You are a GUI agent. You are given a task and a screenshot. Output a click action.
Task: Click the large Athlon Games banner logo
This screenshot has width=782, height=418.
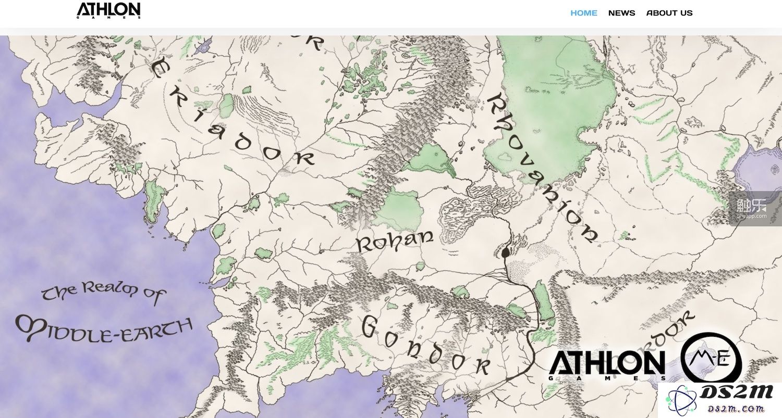[607, 365]
